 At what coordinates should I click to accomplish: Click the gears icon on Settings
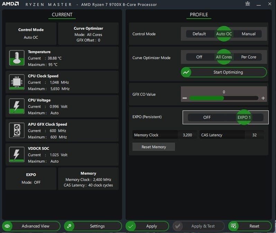69,226
